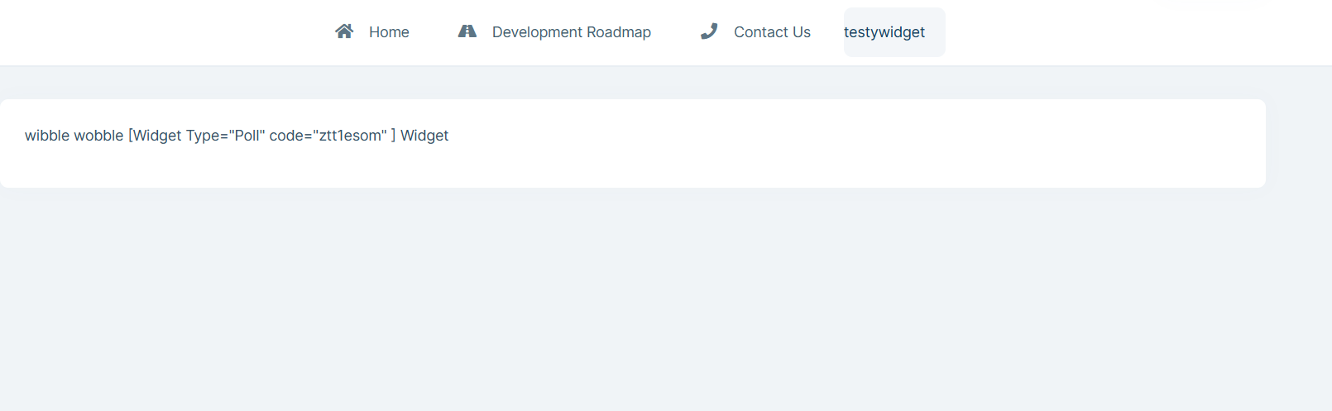
Task: Click the "[Widget" shortcode opening text
Action: pos(155,136)
